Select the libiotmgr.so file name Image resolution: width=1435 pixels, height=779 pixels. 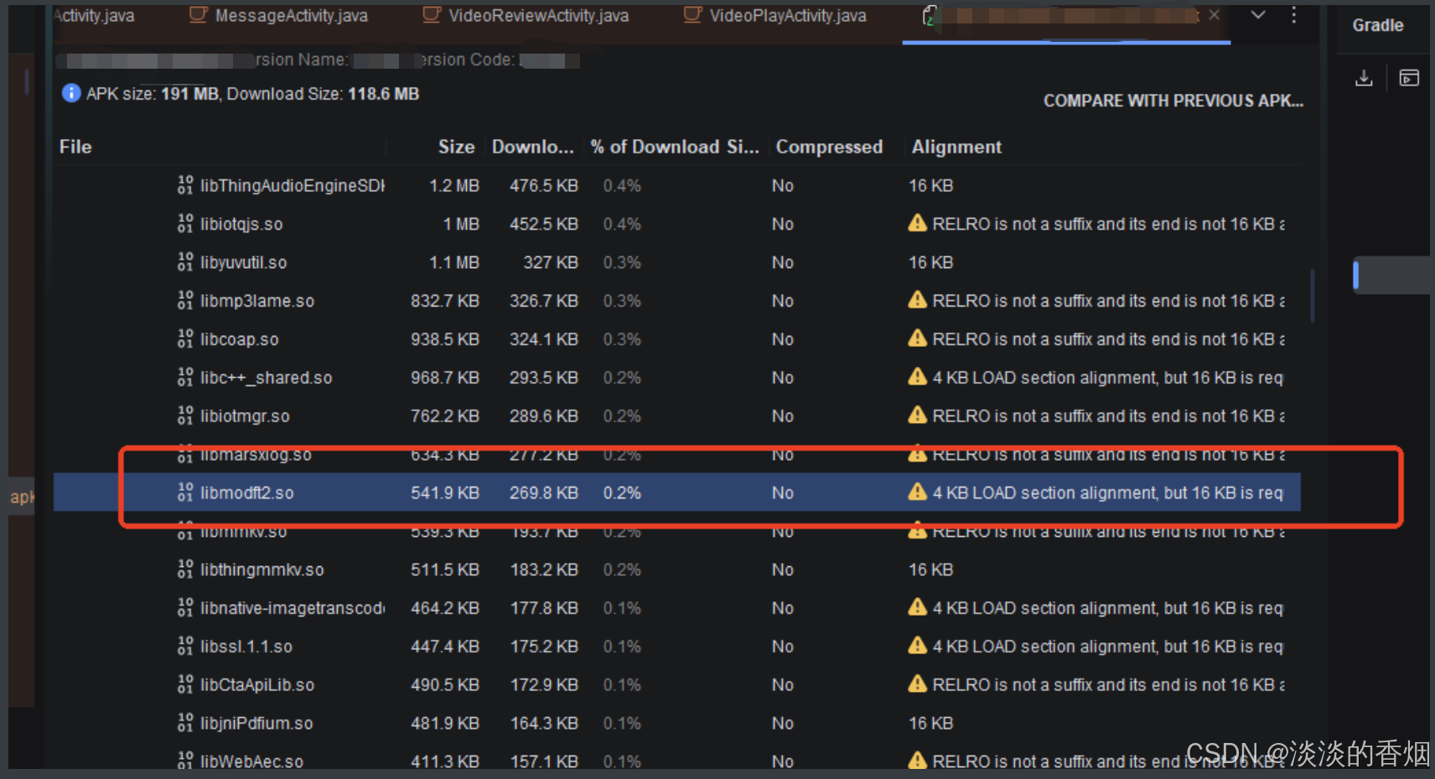pos(245,417)
